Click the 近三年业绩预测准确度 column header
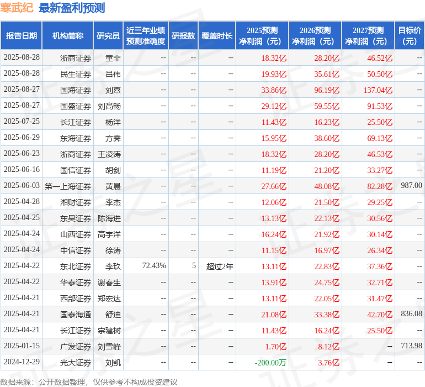Viewport: 425px width, 387px height. coord(146,35)
